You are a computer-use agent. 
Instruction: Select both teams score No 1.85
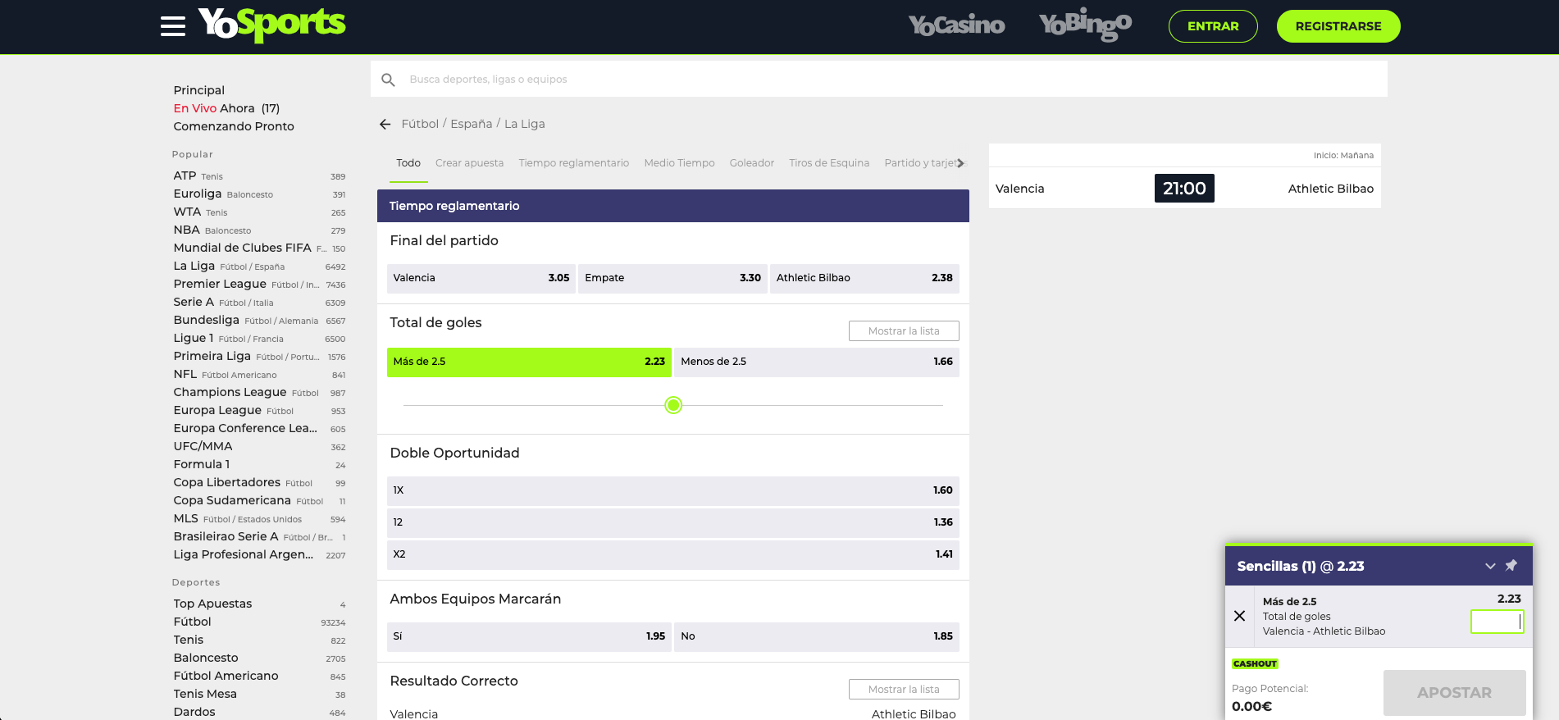coord(817,636)
